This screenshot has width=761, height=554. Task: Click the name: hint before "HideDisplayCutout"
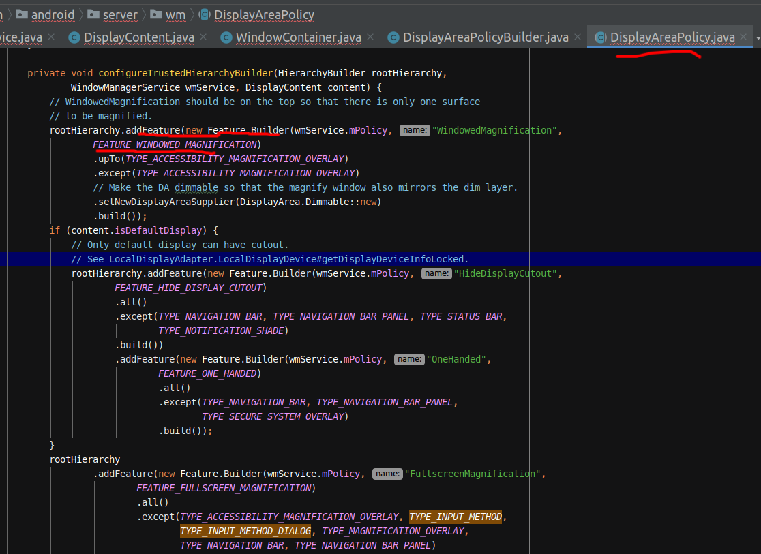(x=436, y=274)
